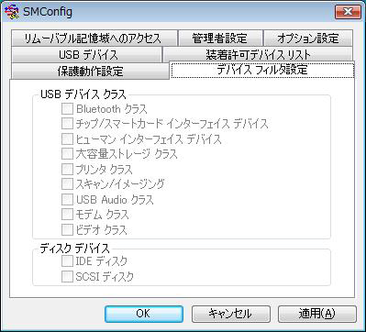Check the SCSI ディスク checkbox
Image resolution: width=366 pixels, height=332 pixels.
(x=67, y=276)
